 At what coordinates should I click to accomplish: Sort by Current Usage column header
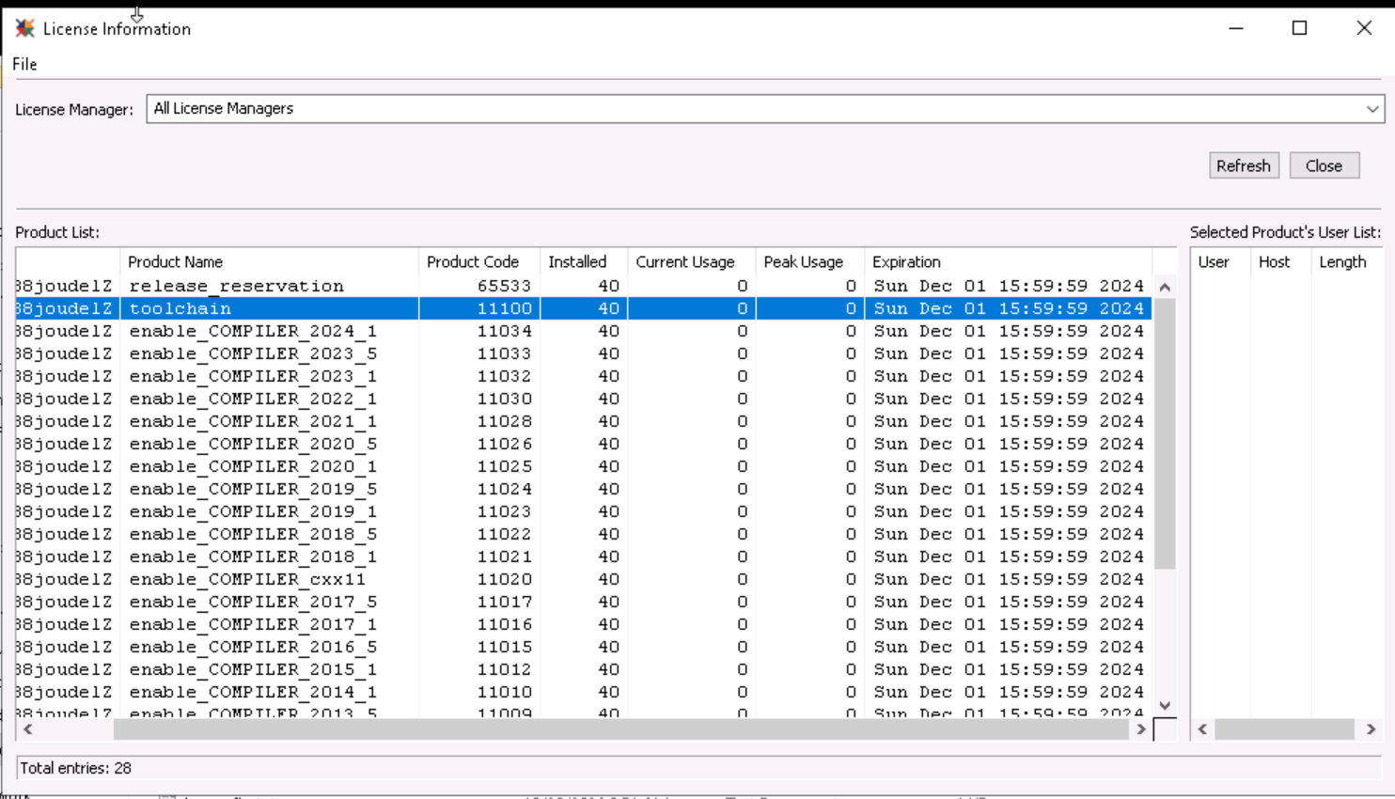692,261
